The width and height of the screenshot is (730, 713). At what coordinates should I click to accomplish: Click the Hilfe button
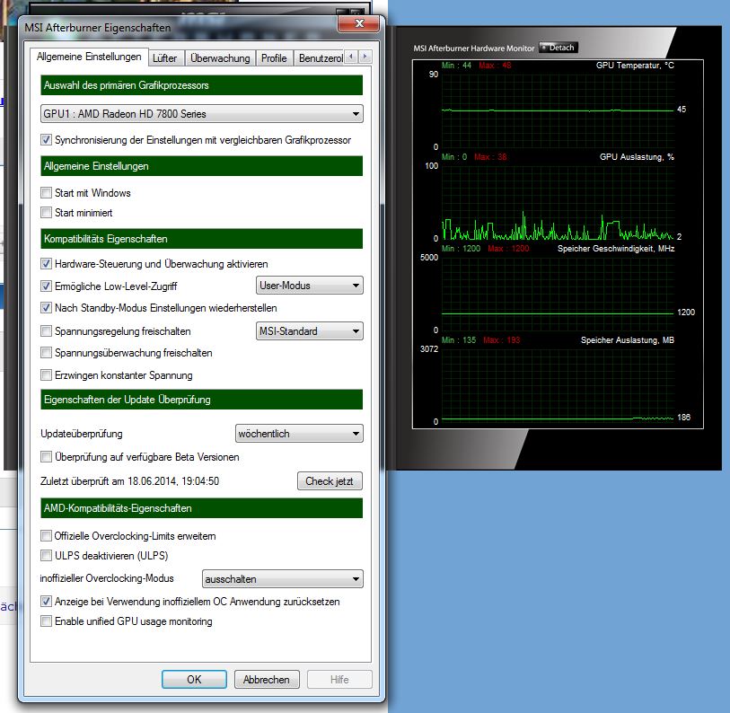tap(339, 680)
